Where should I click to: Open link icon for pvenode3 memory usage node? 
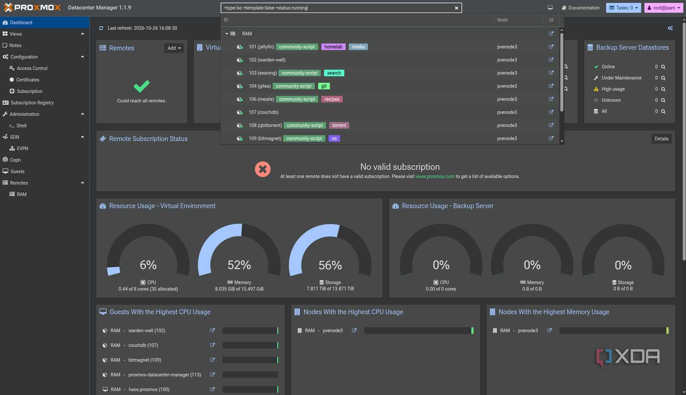549,331
